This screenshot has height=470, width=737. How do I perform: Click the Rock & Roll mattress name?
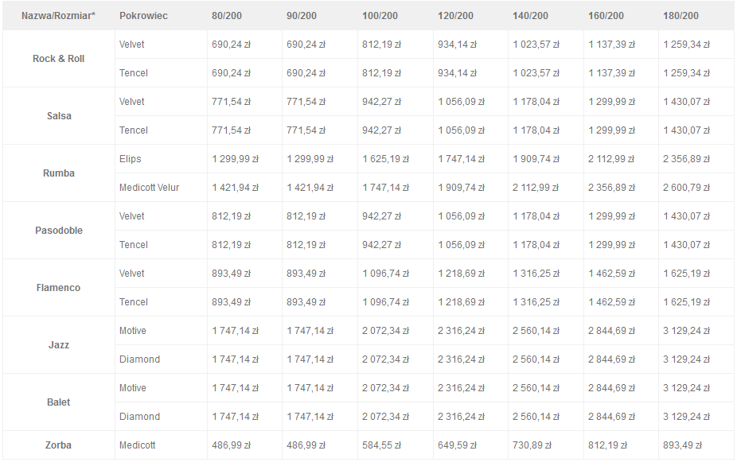tap(58, 59)
